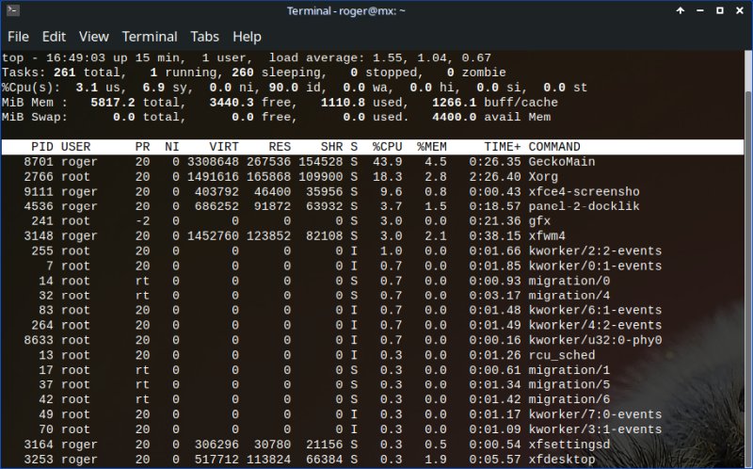
Task: Click the COMMAND column header
Action: [x=554, y=147]
